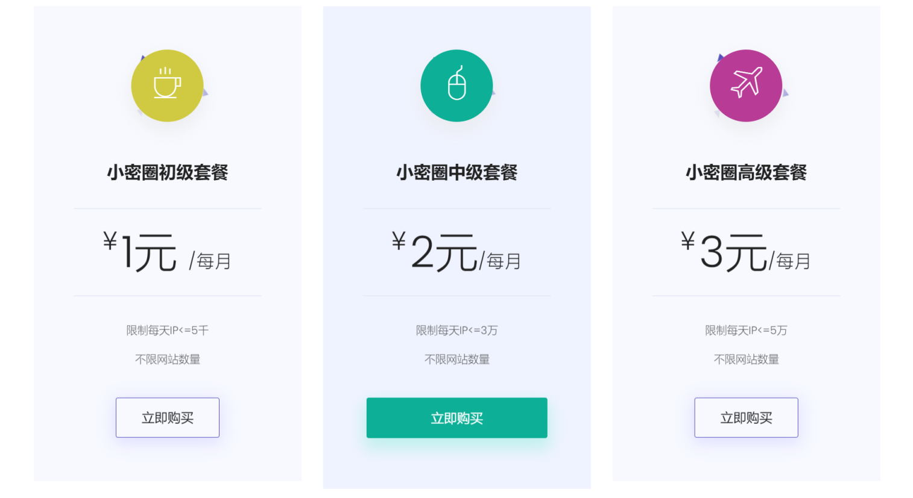Viewport: 913px width, 498px height.
Task: Click the 限制每天IP<=3万 text
Action: pyautogui.click(x=457, y=330)
